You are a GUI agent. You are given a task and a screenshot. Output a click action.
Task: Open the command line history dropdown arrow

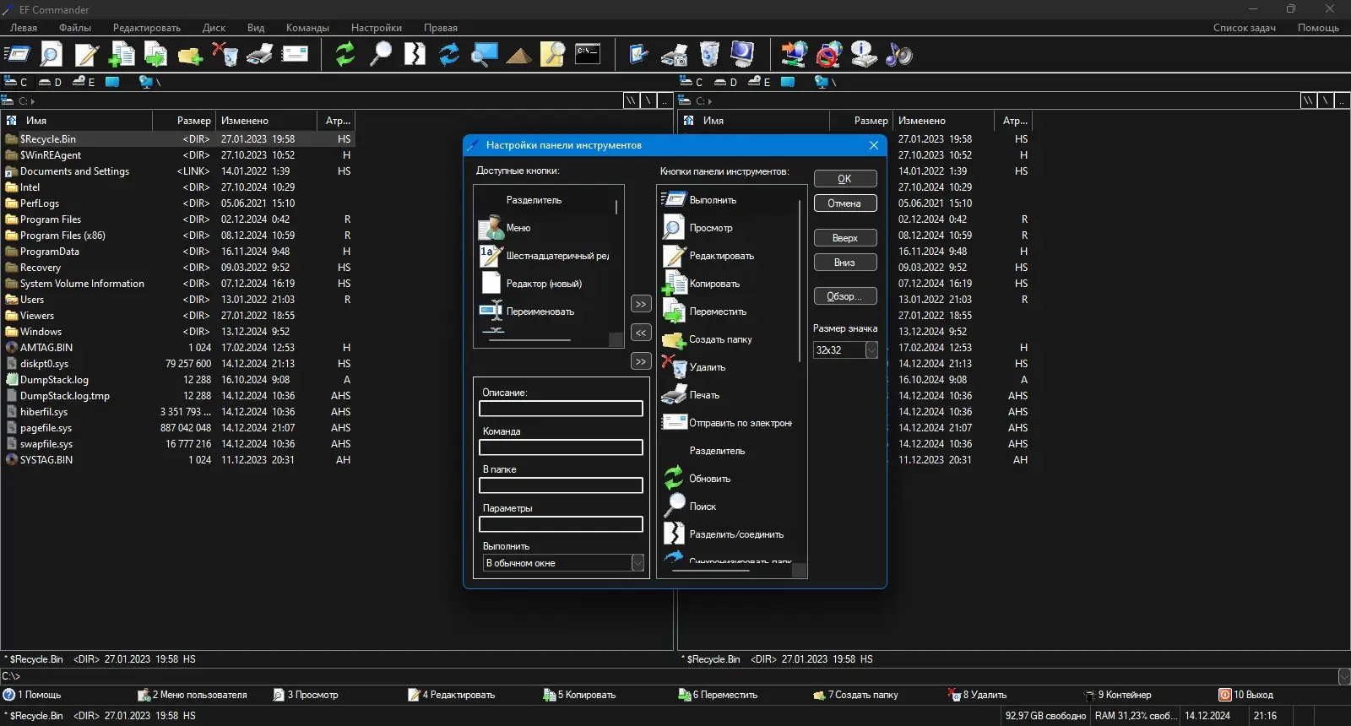1343,676
